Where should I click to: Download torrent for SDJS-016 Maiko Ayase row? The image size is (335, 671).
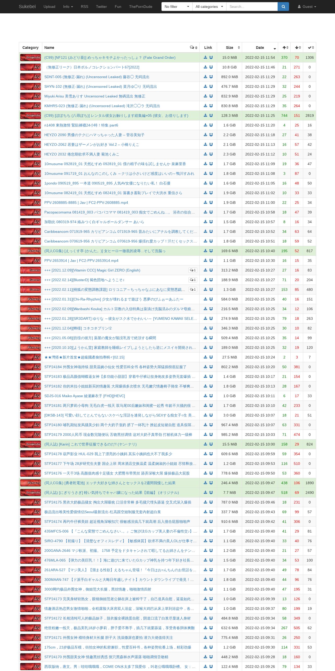pos(205,396)
